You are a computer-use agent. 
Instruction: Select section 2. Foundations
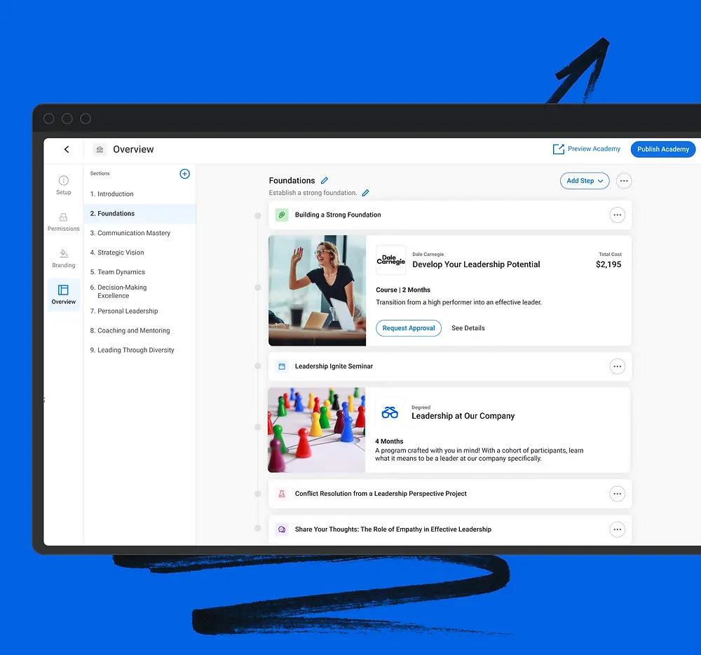coord(139,214)
